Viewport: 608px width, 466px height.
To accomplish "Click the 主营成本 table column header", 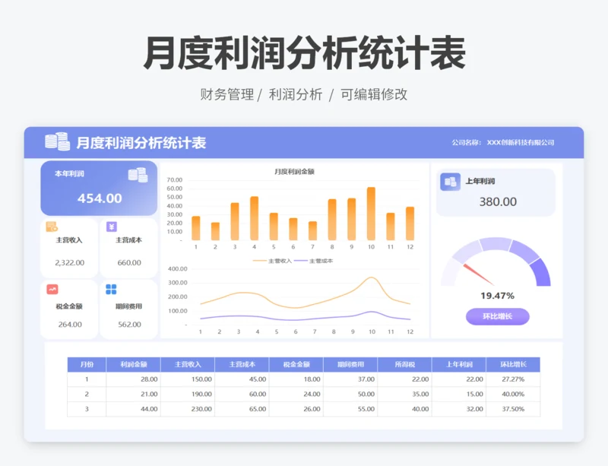I will pyautogui.click(x=242, y=364).
